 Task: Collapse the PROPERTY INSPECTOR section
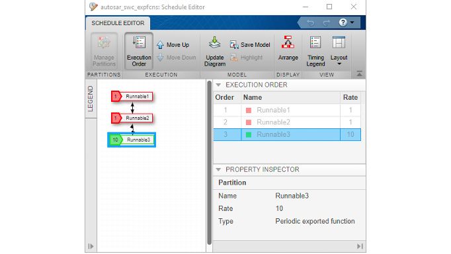click(218, 169)
